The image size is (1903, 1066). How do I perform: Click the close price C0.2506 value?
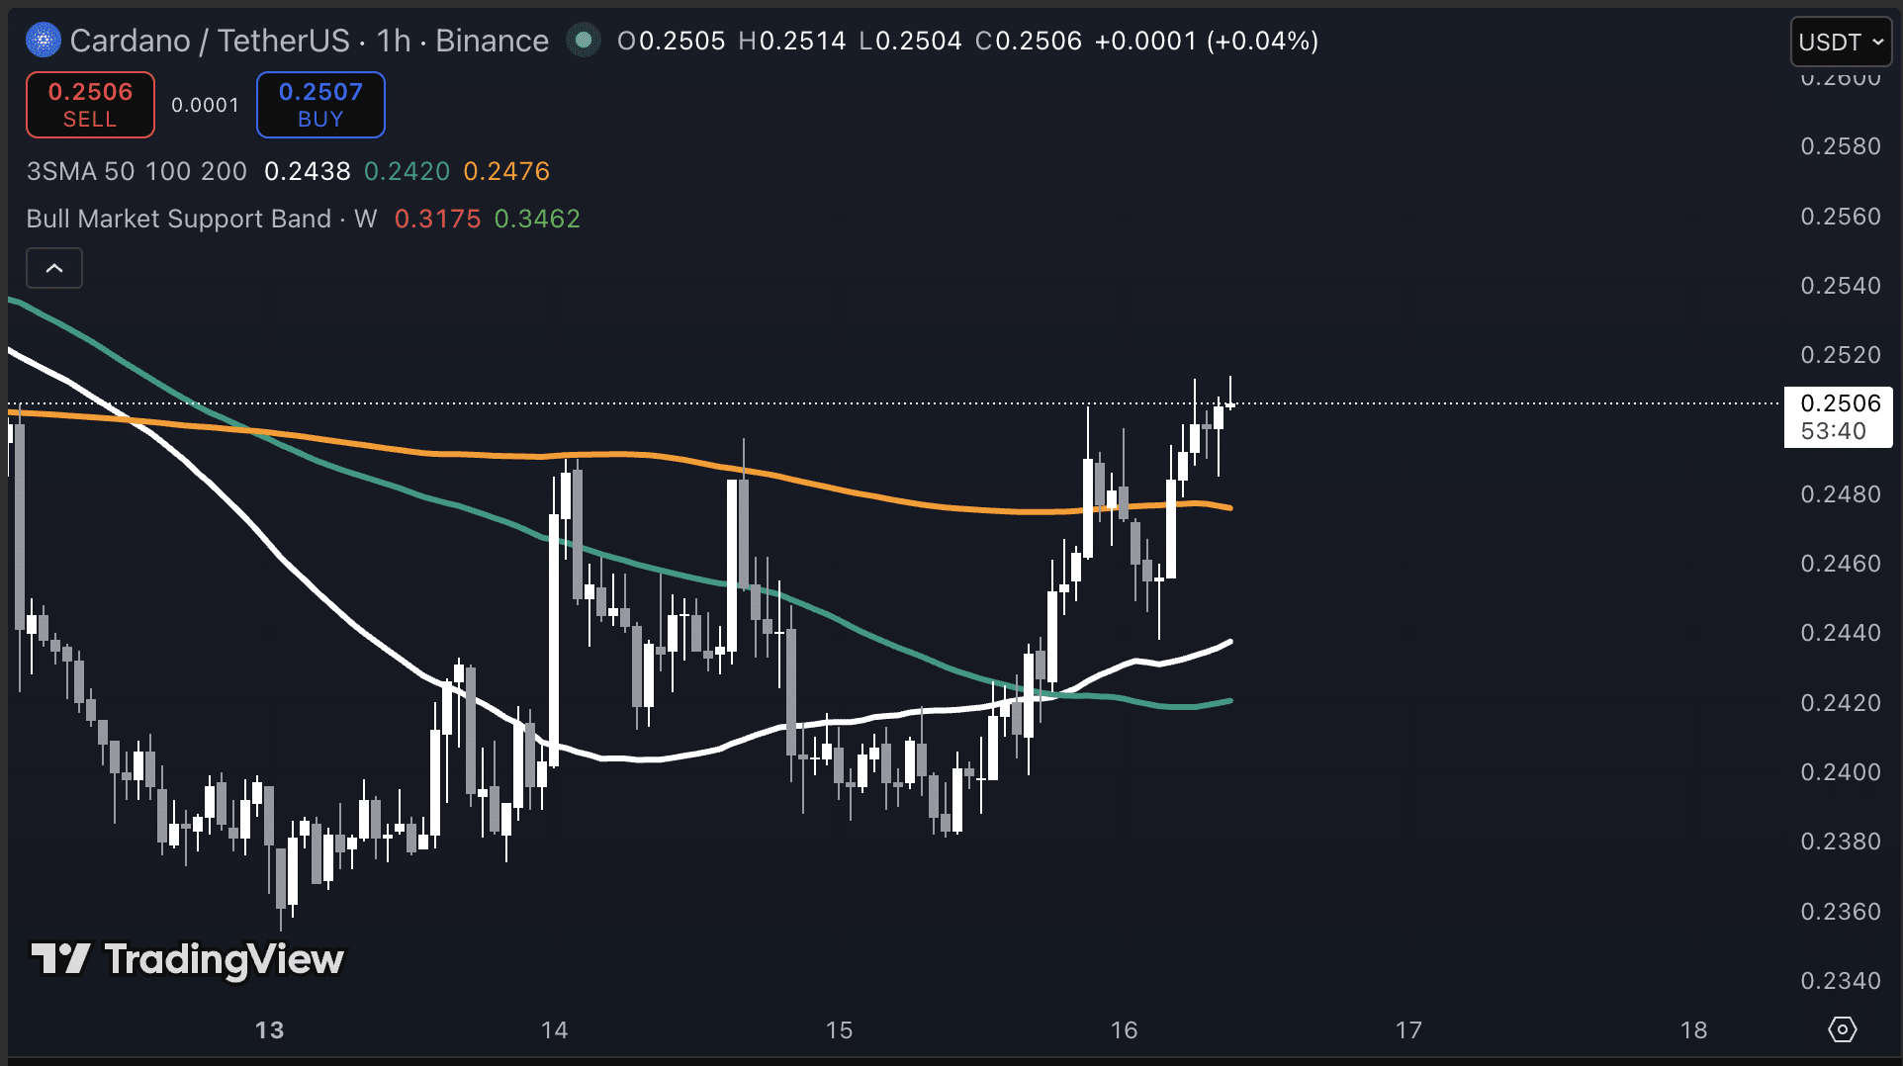click(1029, 41)
